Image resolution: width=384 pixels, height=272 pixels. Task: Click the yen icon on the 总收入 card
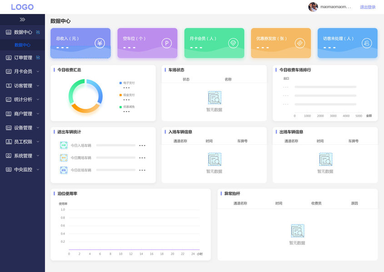point(100,43)
